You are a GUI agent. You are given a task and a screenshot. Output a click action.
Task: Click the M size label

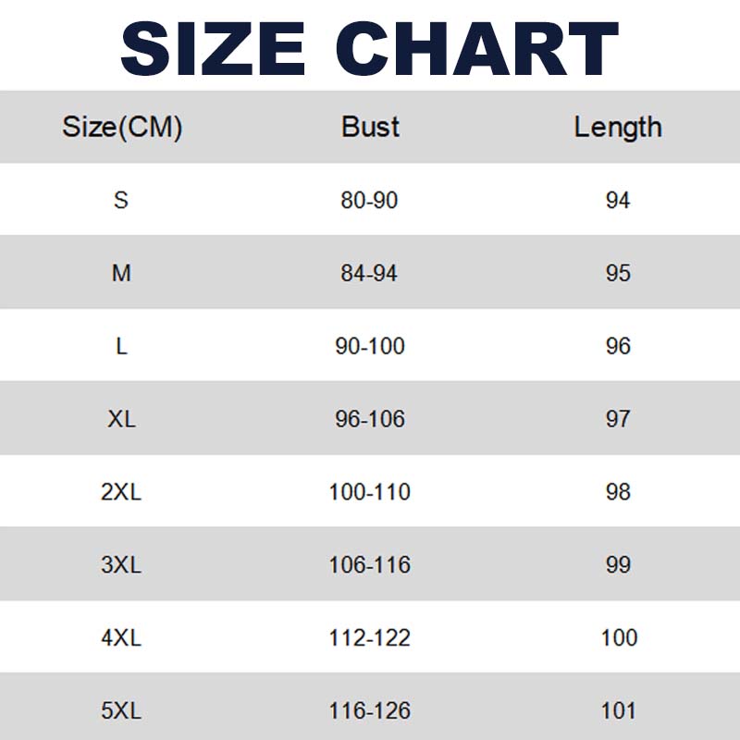pyautogui.click(x=121, y=273)
